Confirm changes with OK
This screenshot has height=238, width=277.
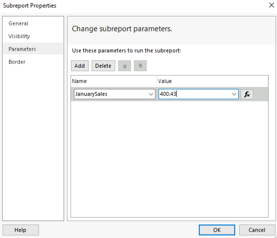point(216,230)
